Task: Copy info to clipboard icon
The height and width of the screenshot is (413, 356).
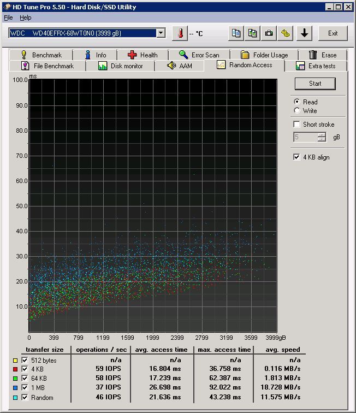Action: pyautogui.click(x=236, y=33)
